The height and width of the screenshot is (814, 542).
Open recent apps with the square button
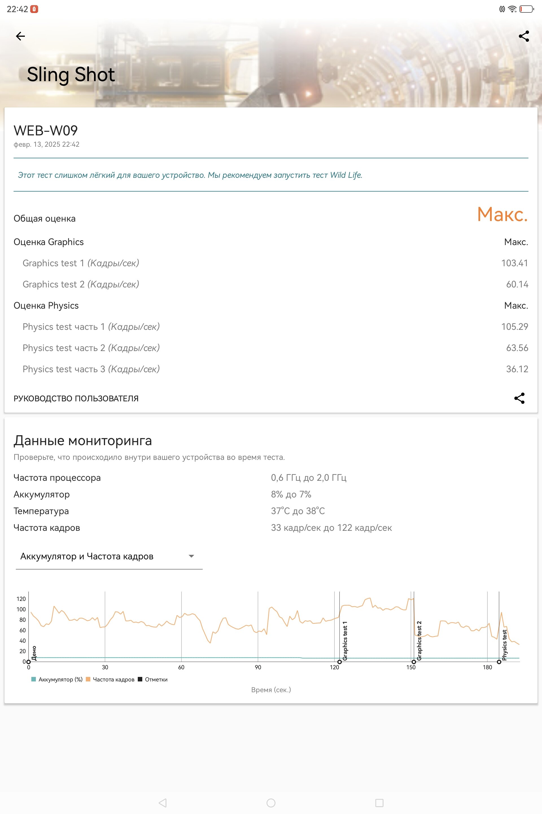point(379,803)
